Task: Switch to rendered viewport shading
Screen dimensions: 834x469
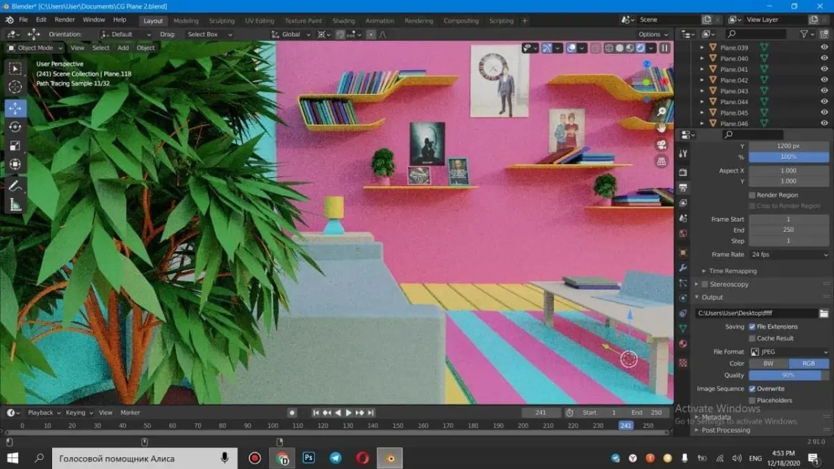Action: tap(641, 48)
